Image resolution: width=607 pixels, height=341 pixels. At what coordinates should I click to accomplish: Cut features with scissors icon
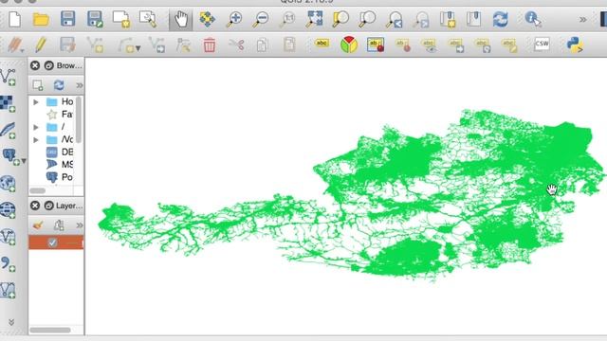tap(236, 45)
